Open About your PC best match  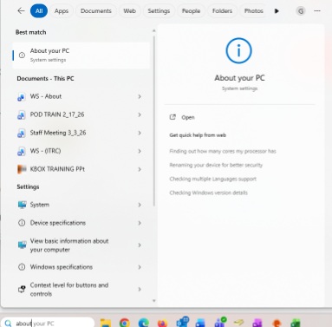pos(81,55)
